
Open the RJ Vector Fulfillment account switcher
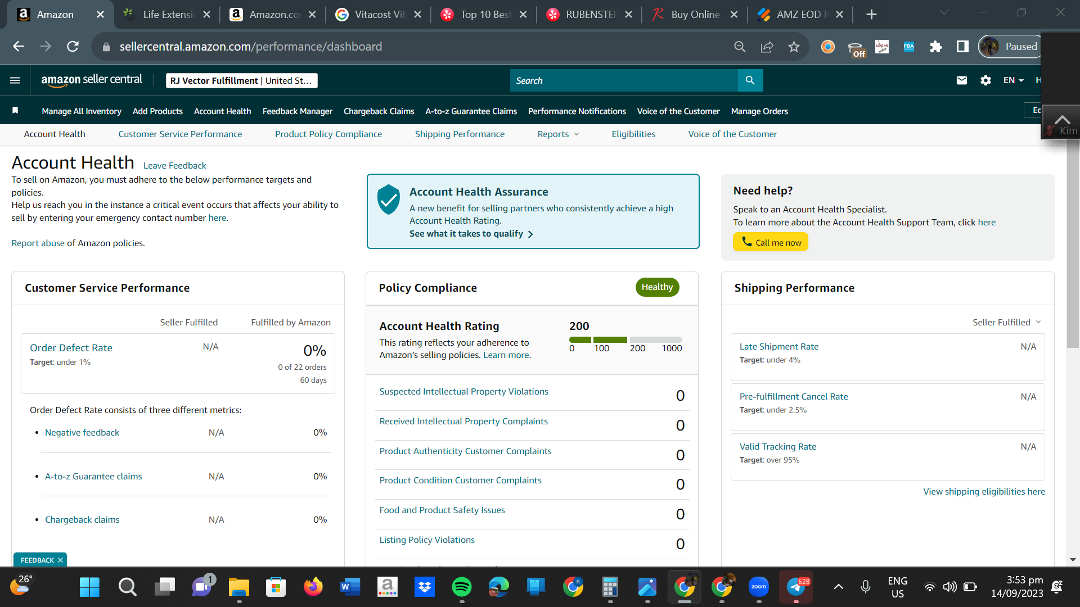tap(242, 80)
